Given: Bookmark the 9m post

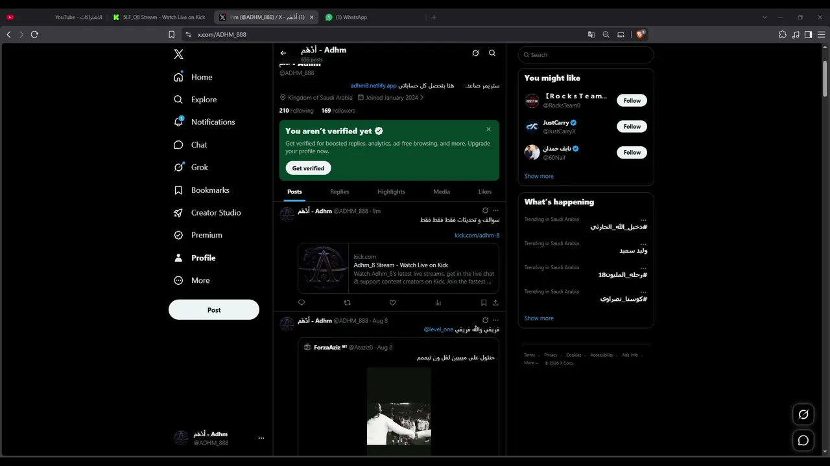Looking at the screenshot, I should point(484,302).
